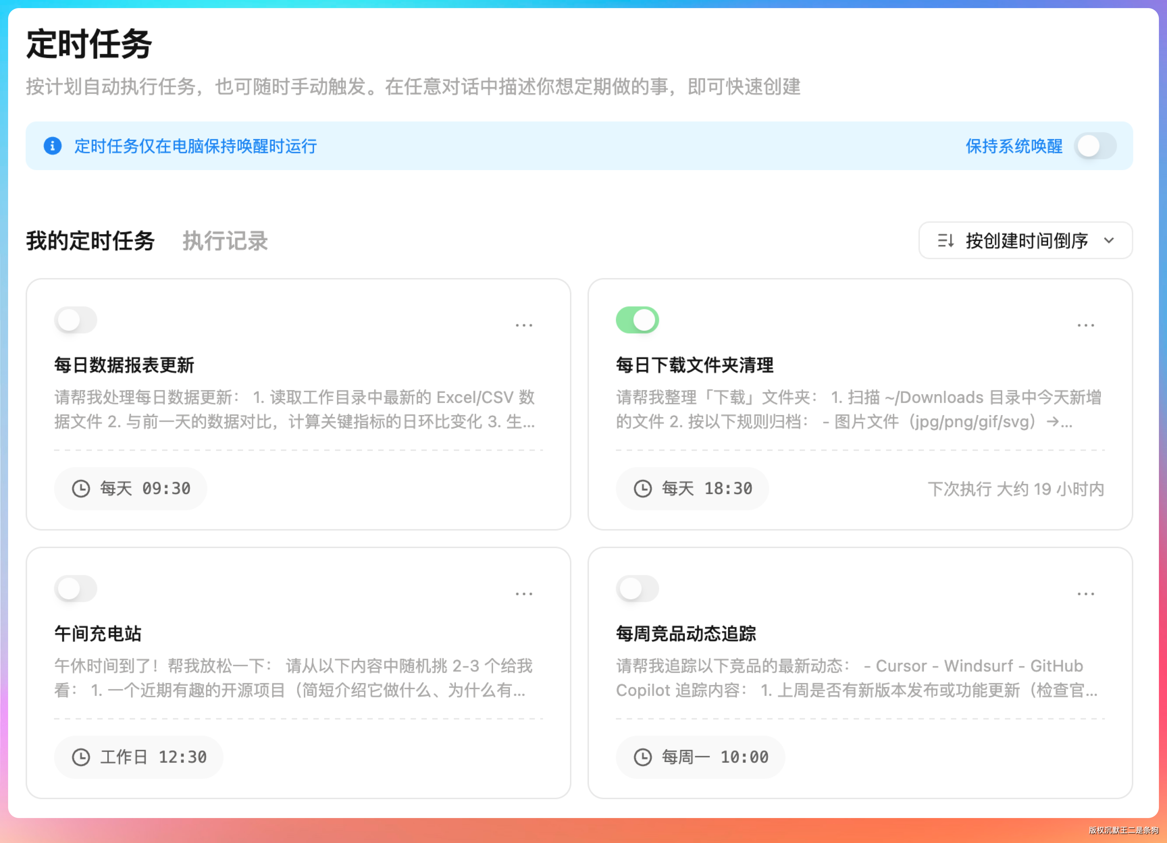
Task: Open the 午间充电站 task title
Action: point(98,634)
